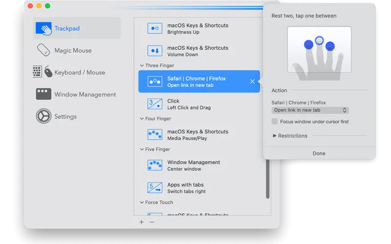This screenshot has width=391, height=244.
Task: Select the Media Pause/Play row
Action: click(x=199, y=135)
